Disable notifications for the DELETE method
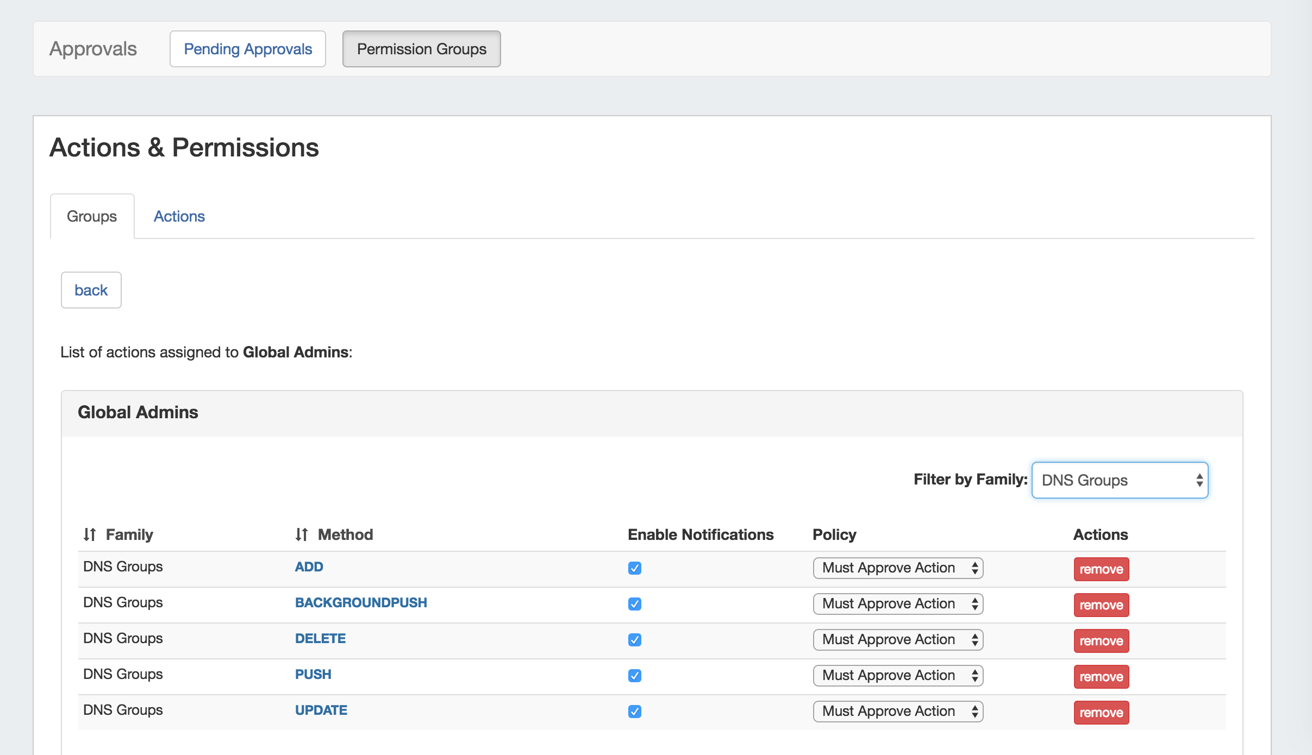The width and height of the screenshot is (1312, 755). (634, 640)
